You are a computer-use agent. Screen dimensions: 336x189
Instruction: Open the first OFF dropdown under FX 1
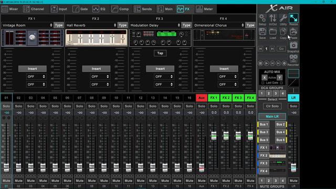coord(36,77)
